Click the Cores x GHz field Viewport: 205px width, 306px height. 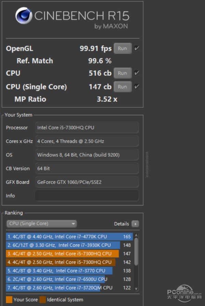[x=87, y=141]
